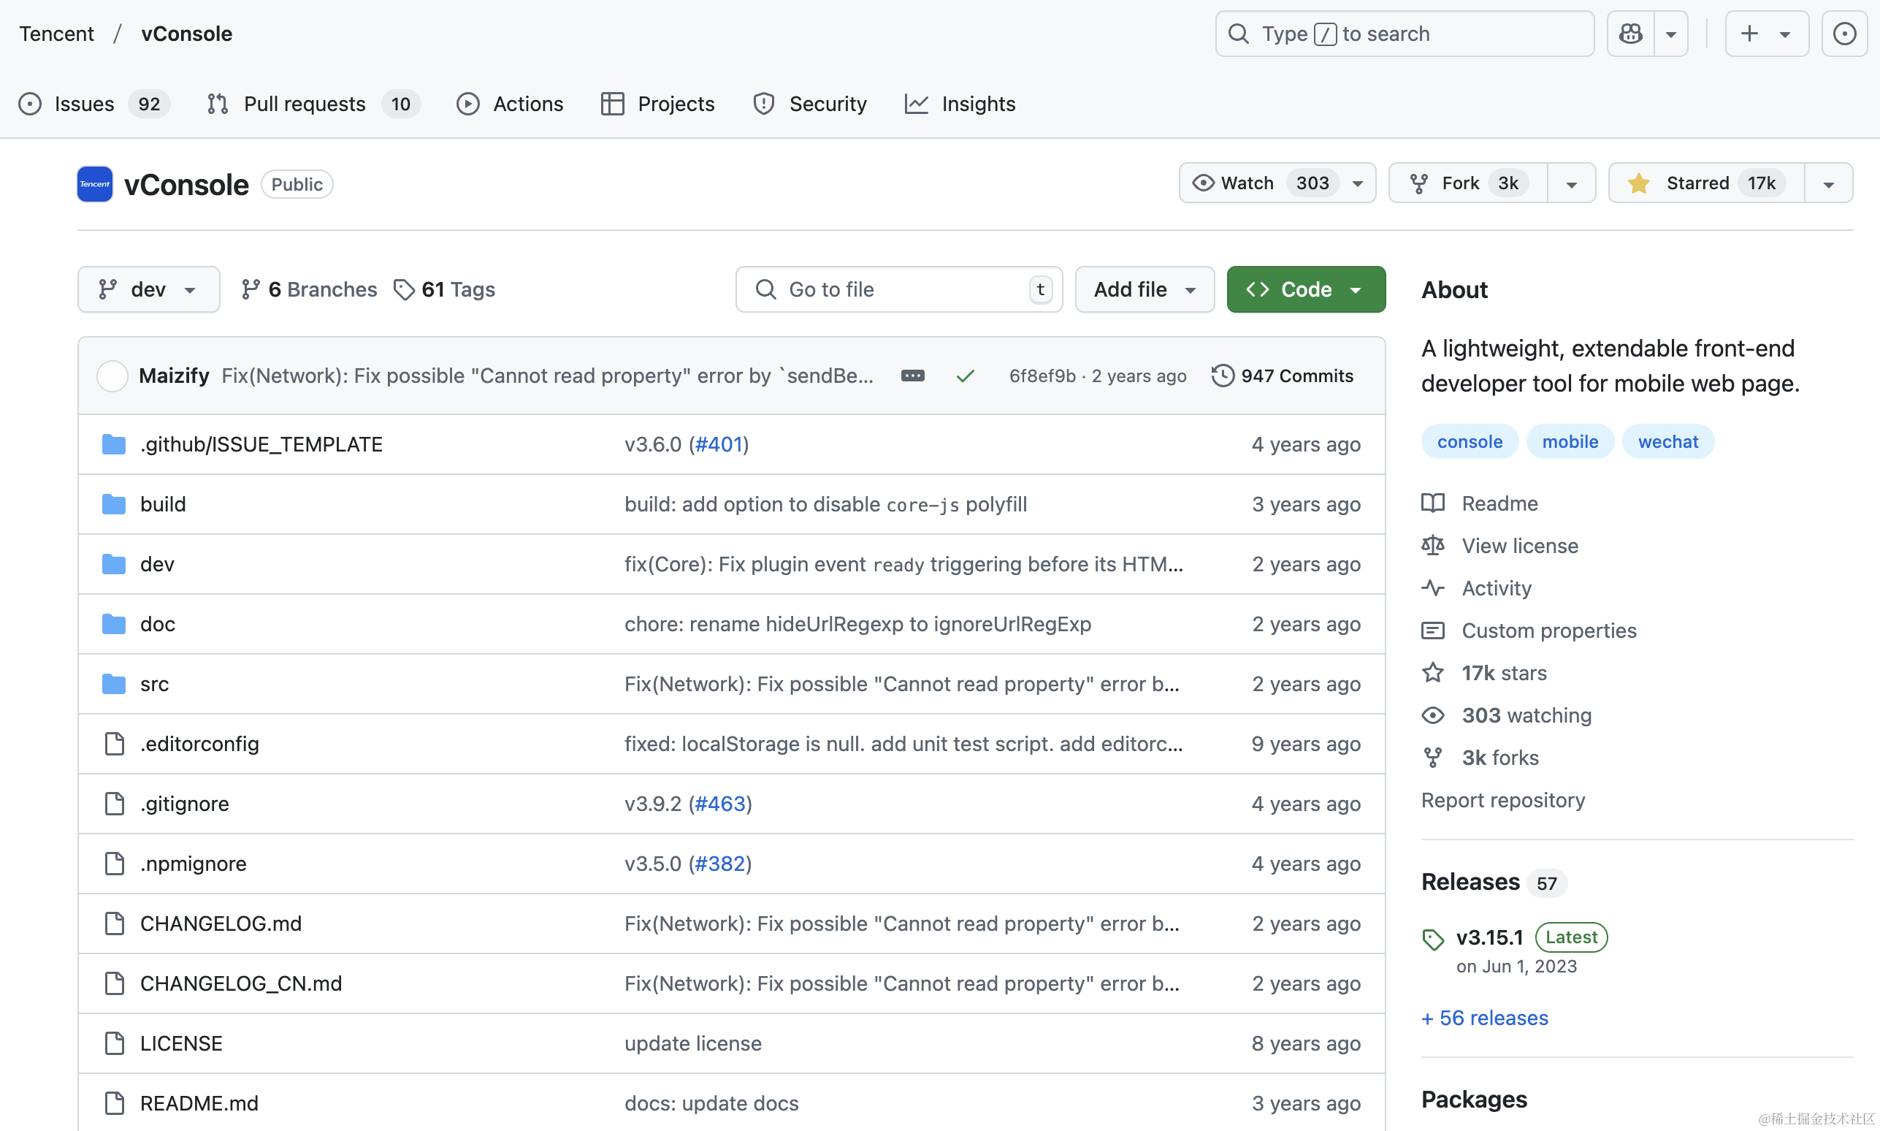
Task: Click the green check status icon
Action: 965,376
